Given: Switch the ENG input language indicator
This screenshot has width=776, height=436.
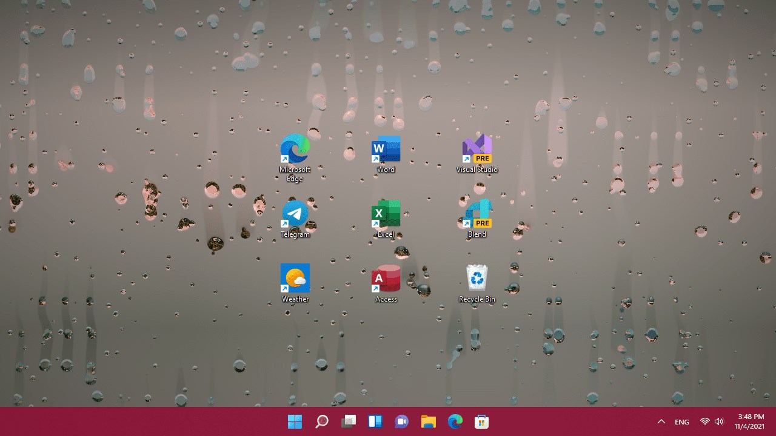Looking at the screenshot, I should pyautogui.click(x=682, y=422).
